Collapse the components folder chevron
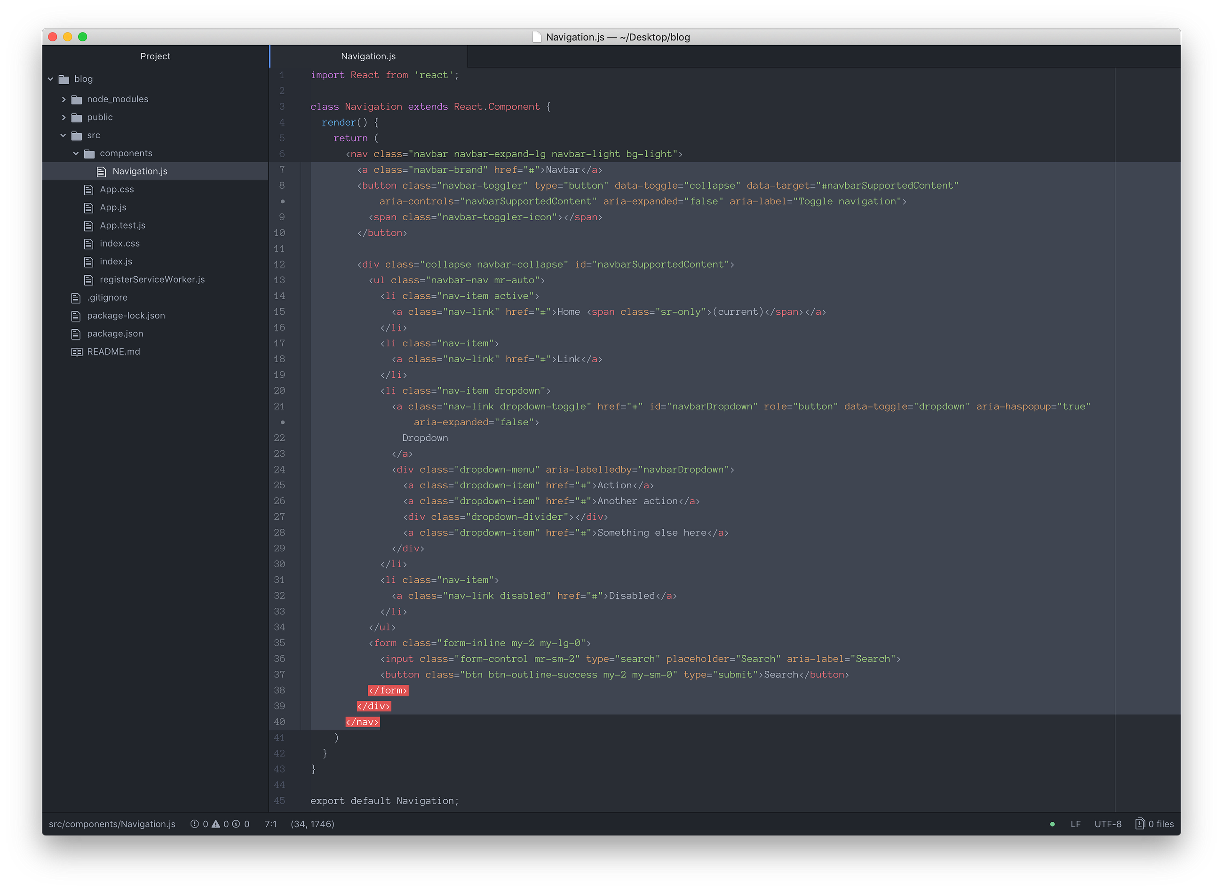This screenshot has width=1223, height=891. [x=76, y=154]
